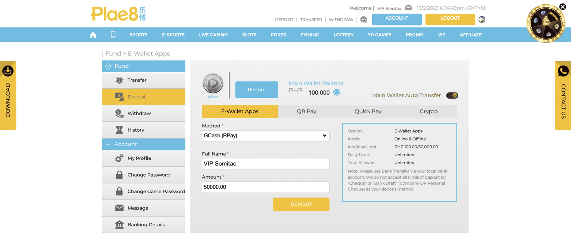This screenshot has width=571, height=243.
Task: Click the Home icon in navigation bar
Action: [93, 35]
